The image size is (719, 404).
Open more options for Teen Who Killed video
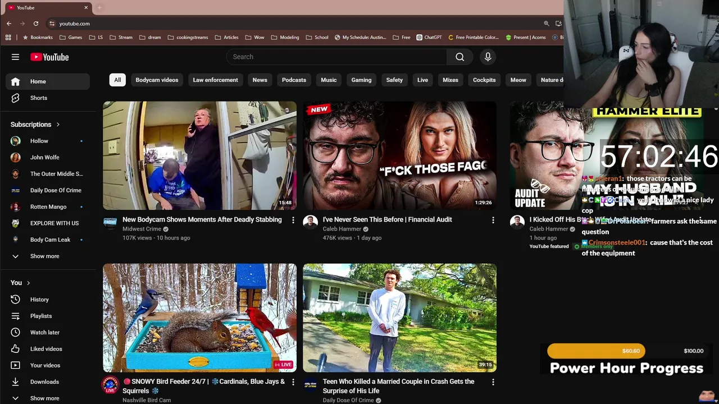pos(493,382)
